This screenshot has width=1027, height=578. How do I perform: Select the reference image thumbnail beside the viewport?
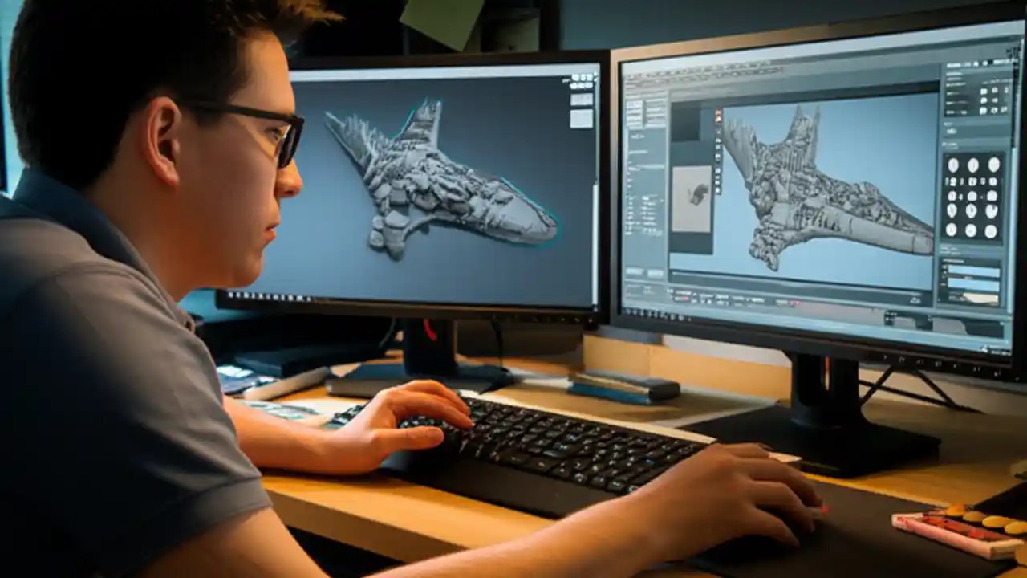692,195
